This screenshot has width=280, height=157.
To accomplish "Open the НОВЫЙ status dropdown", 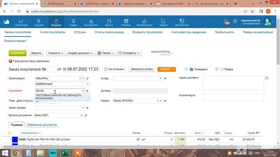I will (166, 69).
